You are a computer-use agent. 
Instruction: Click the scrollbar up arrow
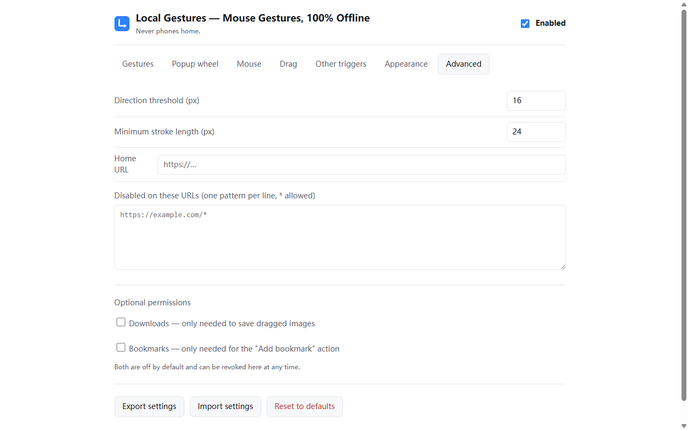click(x=684, y=4)
